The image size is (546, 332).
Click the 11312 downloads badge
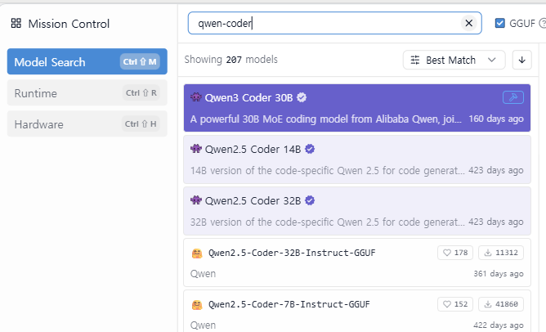click(x=501, y=253)
